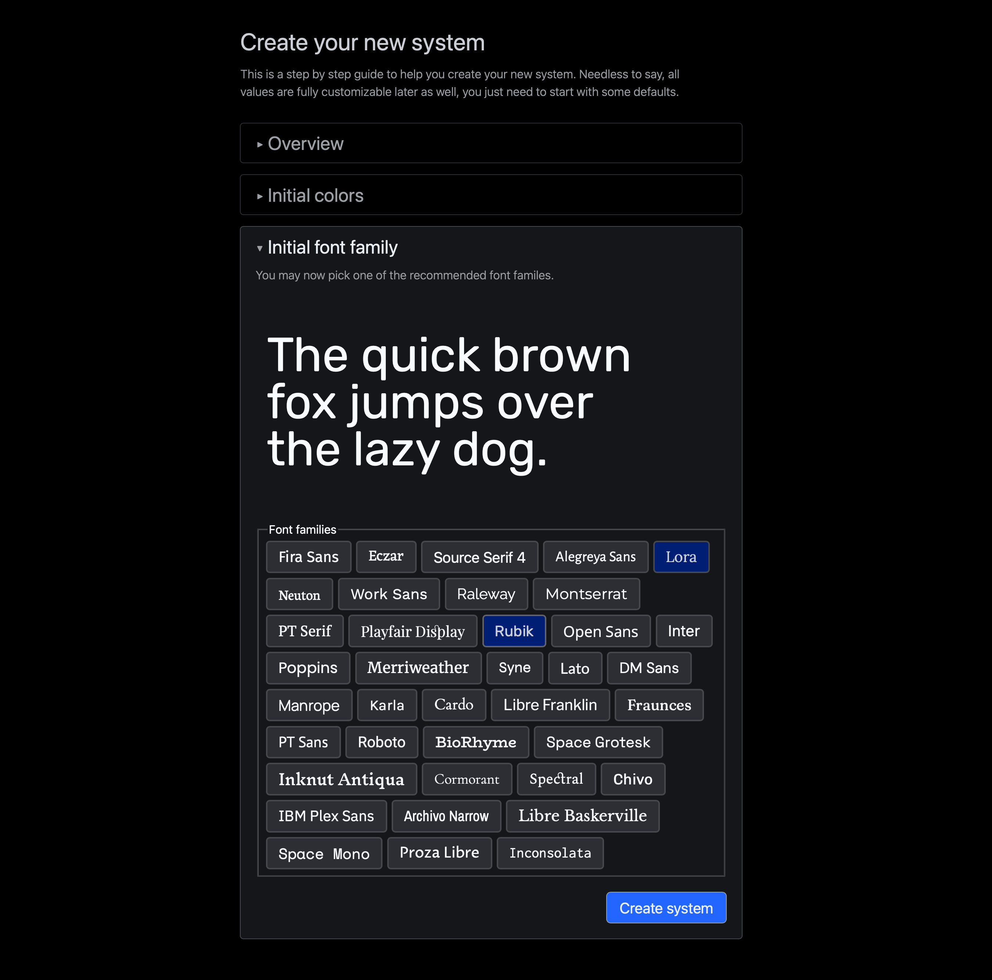Select the Fraunces font option

pos(658,705)
